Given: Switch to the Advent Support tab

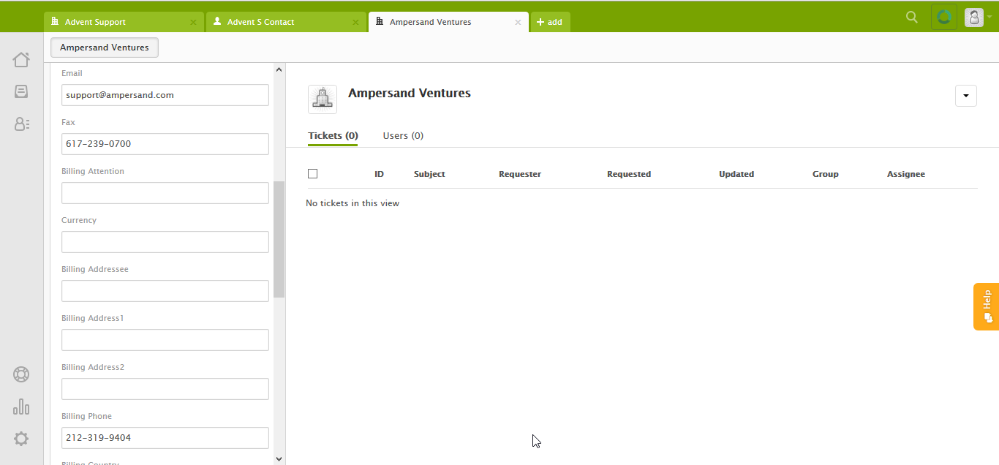Looking at the screenshot, I should coord(124,22).
